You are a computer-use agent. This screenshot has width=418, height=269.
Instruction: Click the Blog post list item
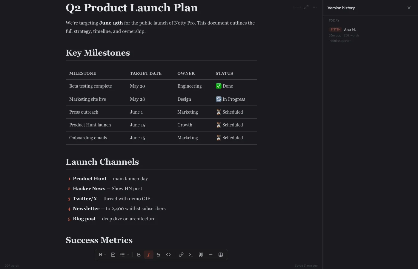pyautogui.click(x=114, y=219)
